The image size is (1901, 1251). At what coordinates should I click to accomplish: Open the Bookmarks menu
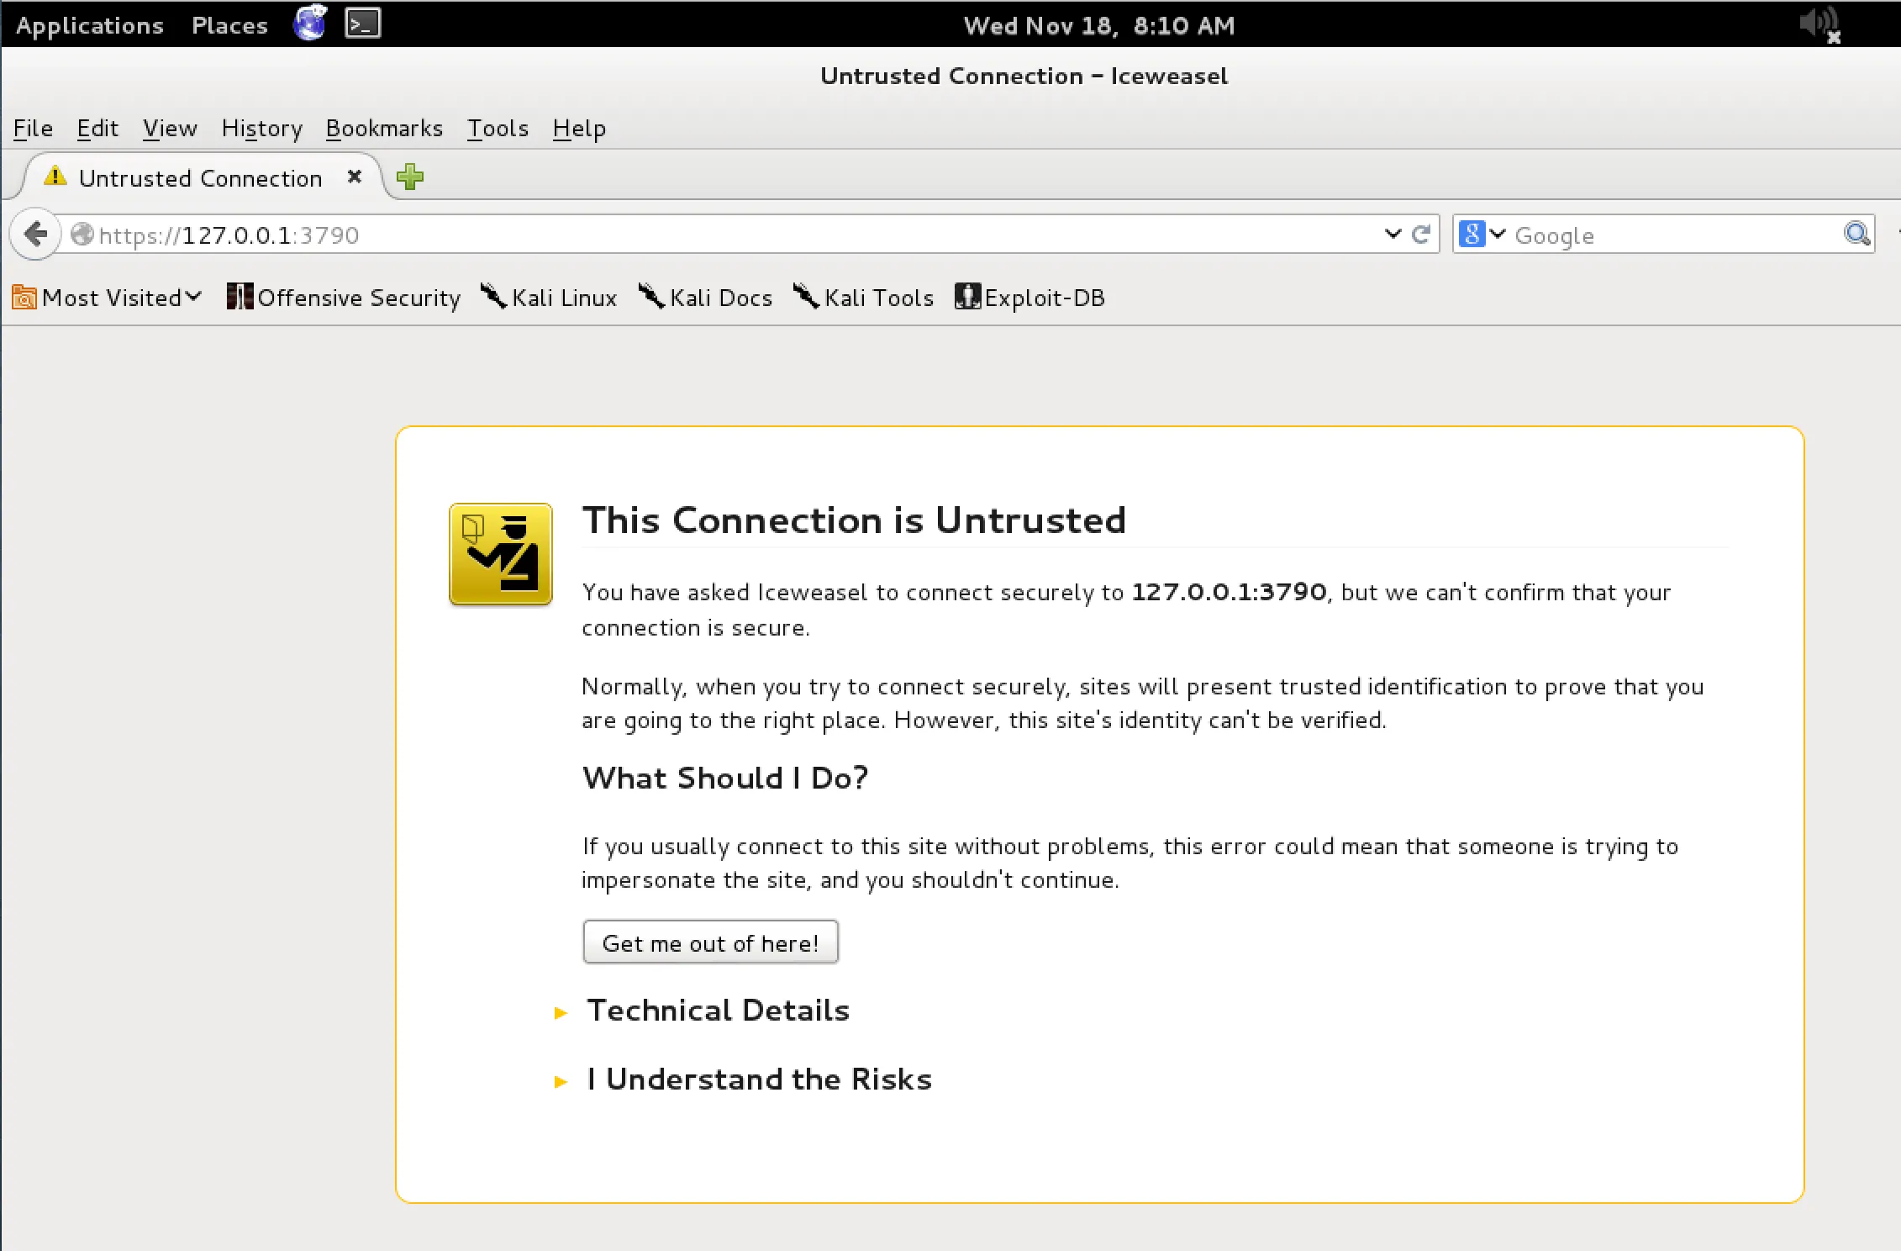(384, 129)
